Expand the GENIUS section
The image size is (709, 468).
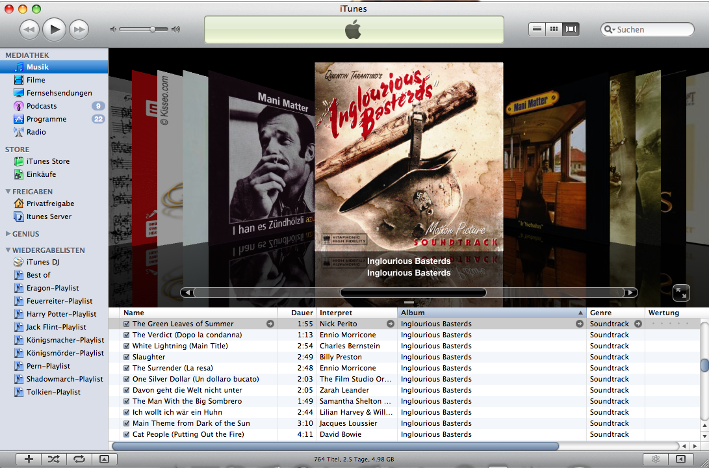pos(8,234)
